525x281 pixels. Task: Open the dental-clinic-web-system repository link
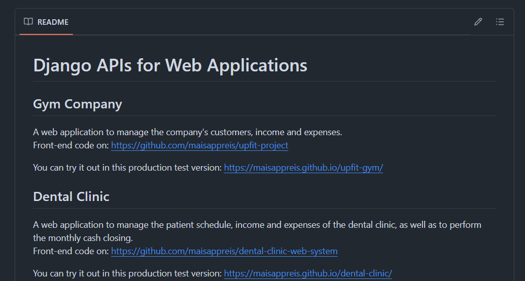click(x=224, y=251)
